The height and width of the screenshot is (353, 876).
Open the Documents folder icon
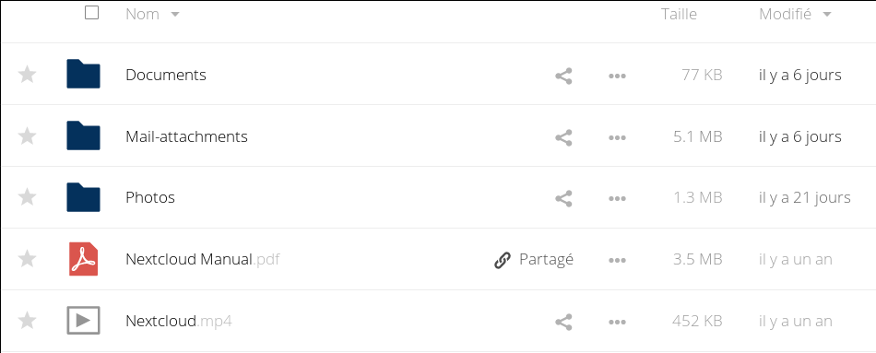pos(83,74)
